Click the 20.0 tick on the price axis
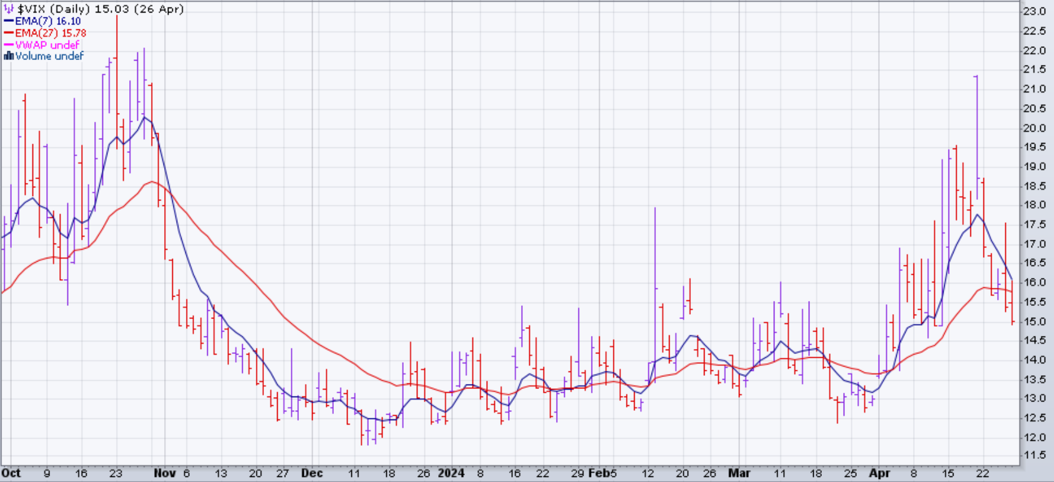The height and width of the screenshot is (482, 1054). point(1034,128)
